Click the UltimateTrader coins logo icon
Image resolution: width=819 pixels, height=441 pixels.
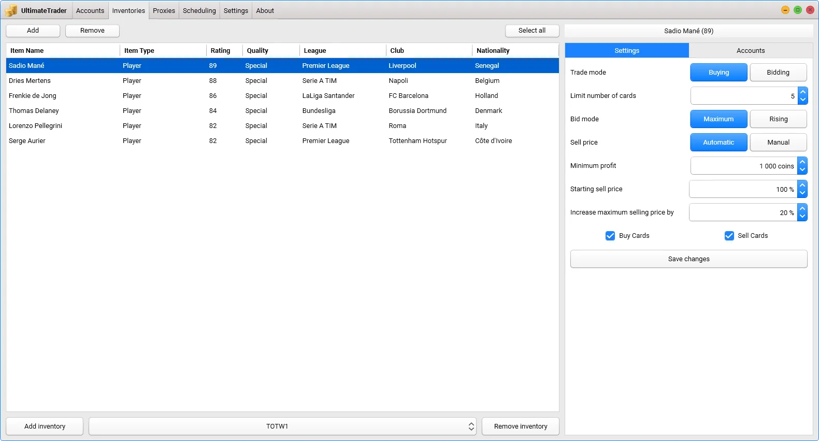(x=11, y=10)
